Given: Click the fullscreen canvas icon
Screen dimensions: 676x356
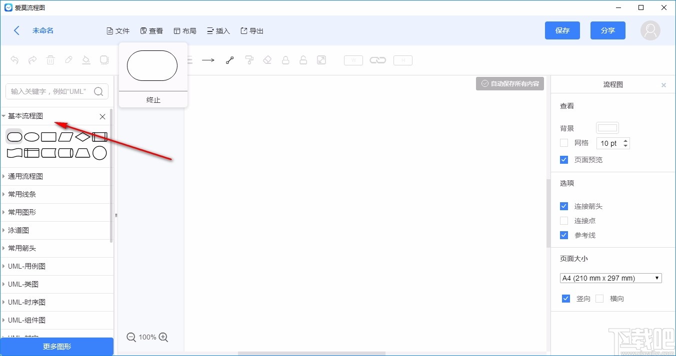Looking at the screenshot, I should point(321,60).
